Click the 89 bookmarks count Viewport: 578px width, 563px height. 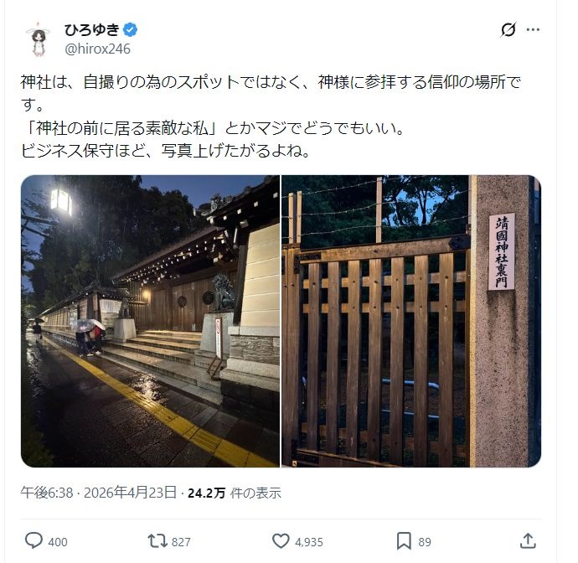tap(425, 542)
